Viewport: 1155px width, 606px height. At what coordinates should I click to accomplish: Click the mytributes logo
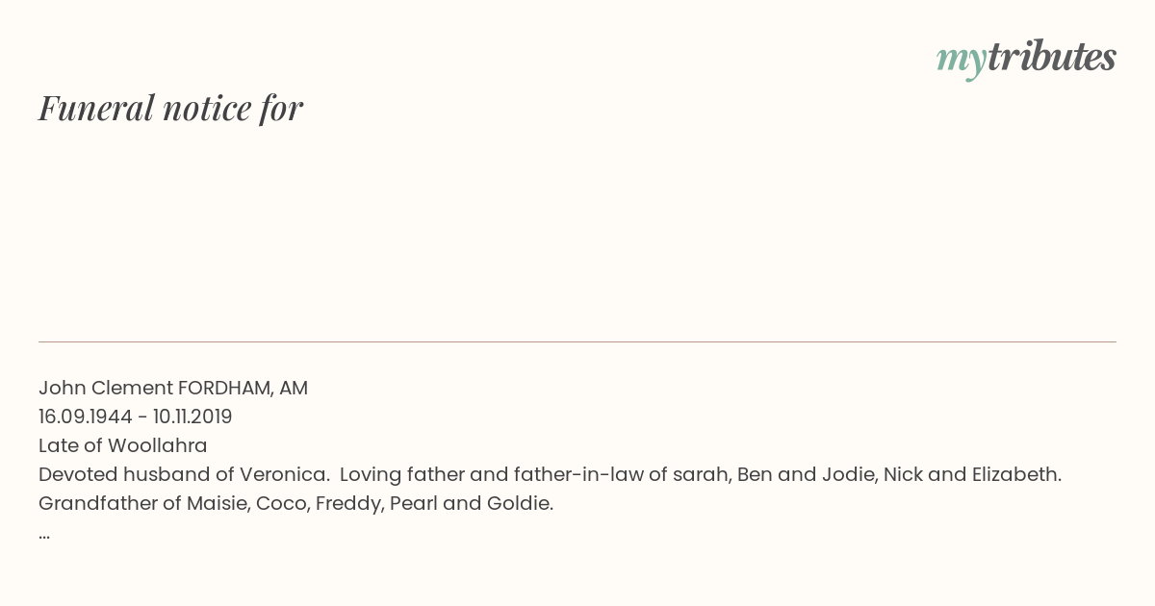tap(1026, 59)
